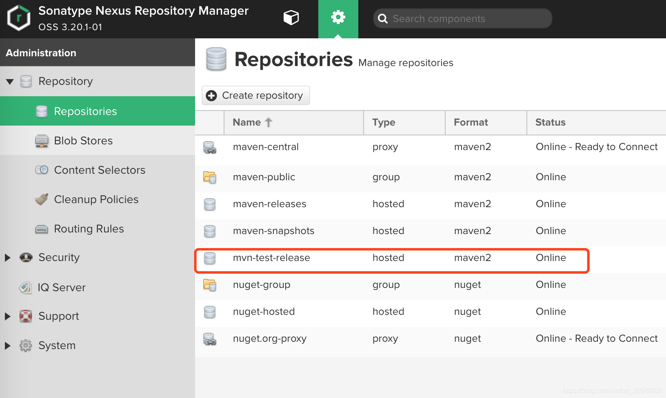Select Cleanup Policies menu item

[96, 199]
